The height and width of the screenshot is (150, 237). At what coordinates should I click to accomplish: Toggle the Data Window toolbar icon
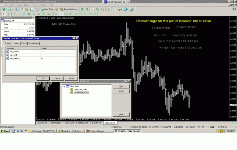pos(22,9)
